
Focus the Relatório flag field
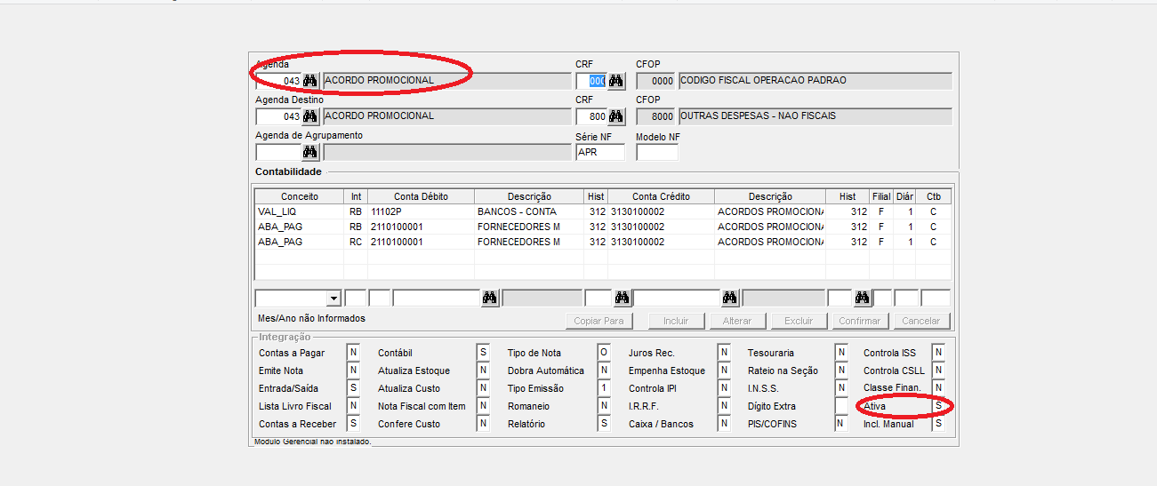(x=604, y=424)
